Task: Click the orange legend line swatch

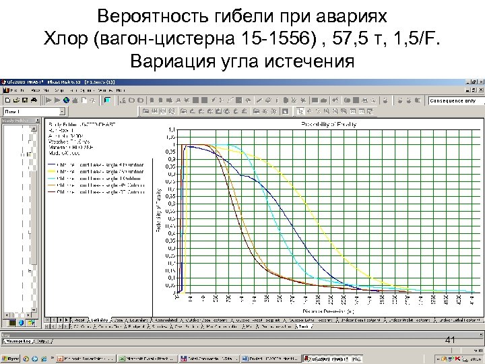Action: [x=51, y=185]
